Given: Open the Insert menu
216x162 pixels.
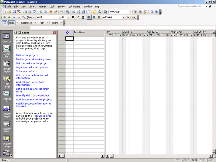Looking at the screenshot, I should 32,6.
